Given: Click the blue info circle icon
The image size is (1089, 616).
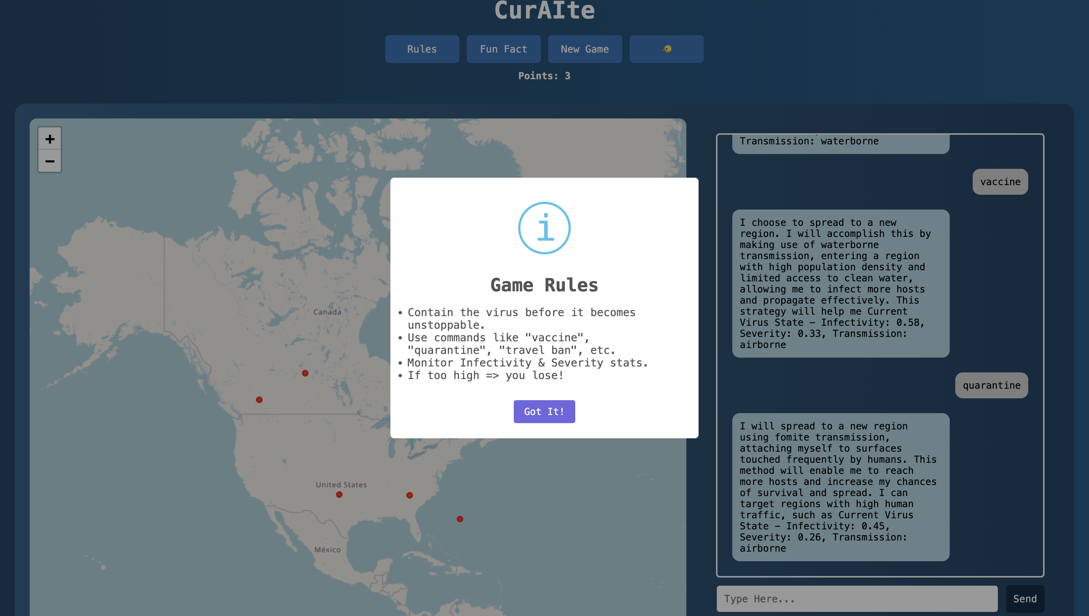Looking at the screenshot, I should coord(544,228).
